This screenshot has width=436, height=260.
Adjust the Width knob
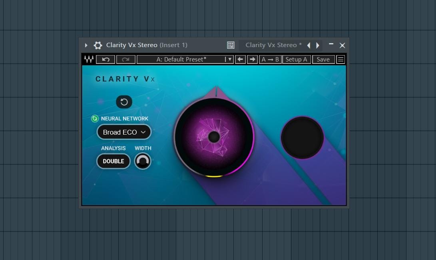[x=143, y=161]
